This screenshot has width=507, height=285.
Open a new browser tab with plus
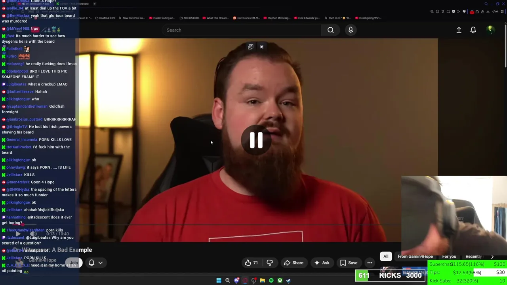94,4
